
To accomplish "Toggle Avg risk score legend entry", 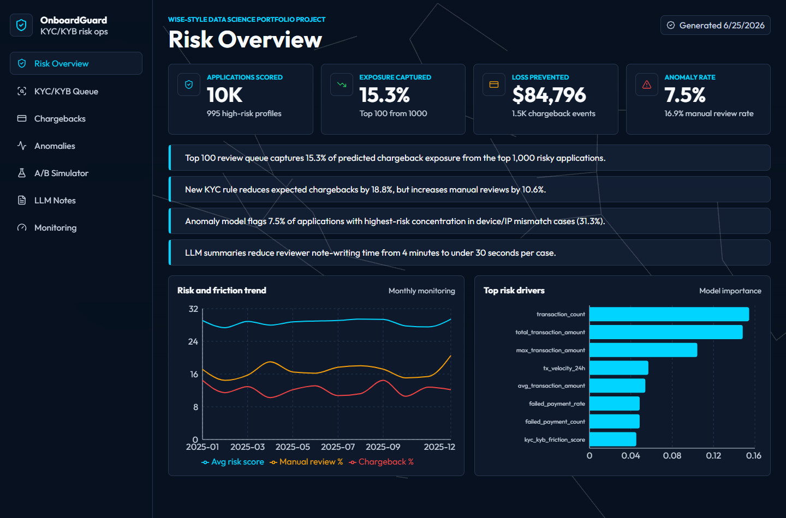I will pos(233,462).
